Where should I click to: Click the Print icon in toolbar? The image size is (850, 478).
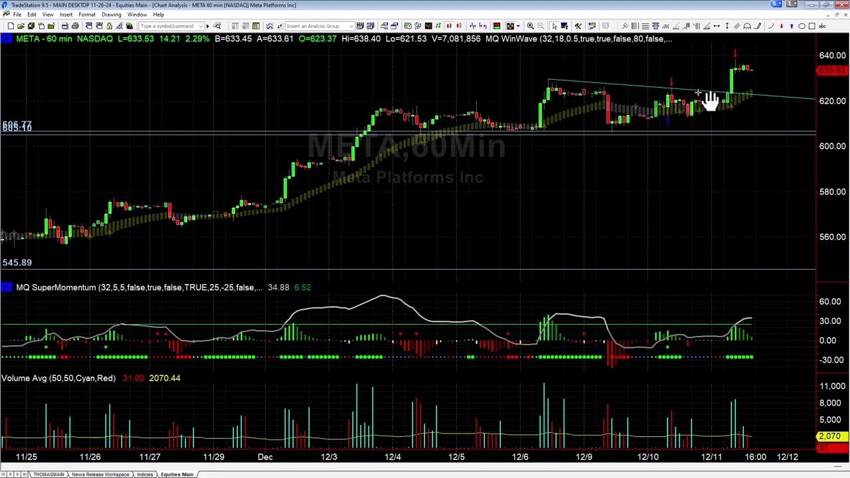tap(75, 26)
